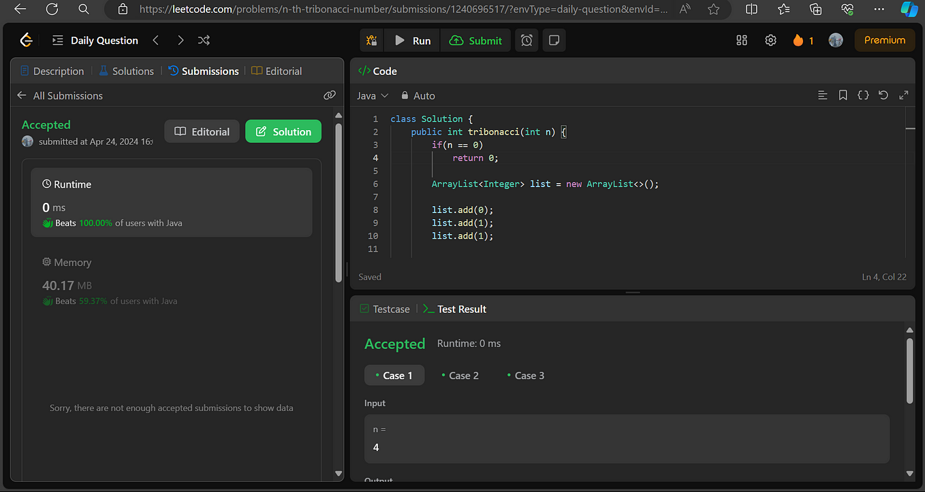
Task: Open the user profile avatar
Action: tap(836, 40)
